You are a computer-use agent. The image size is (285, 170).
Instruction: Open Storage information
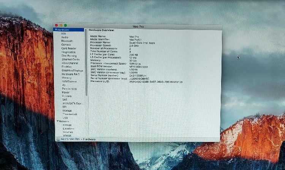pyautogui.click(x=67, y=111)
